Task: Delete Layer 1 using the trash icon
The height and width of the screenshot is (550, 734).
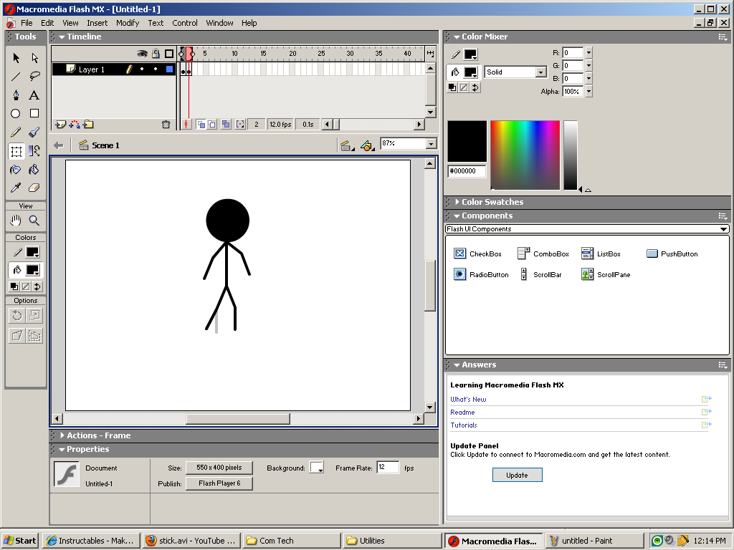Action: (166, 124)
